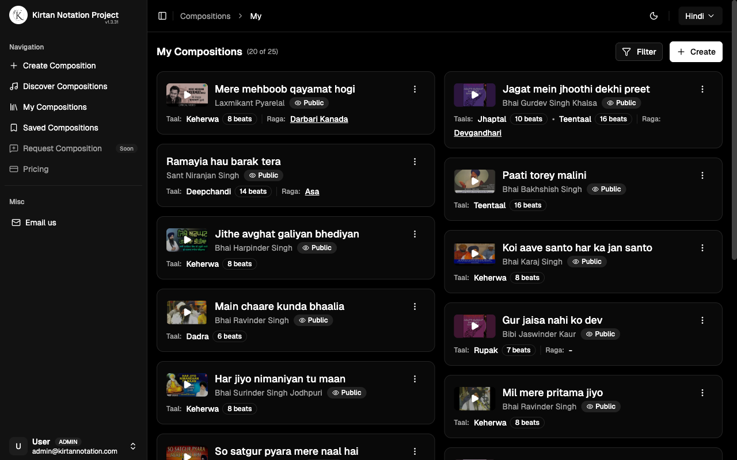This screenshot has height=460, width=737.
Task: Open the Hindi language dropdown
Action: point(700,16)
